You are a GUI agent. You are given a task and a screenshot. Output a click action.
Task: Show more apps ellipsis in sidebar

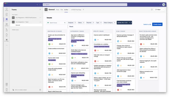pyautogui.click(x=6, y=45)
